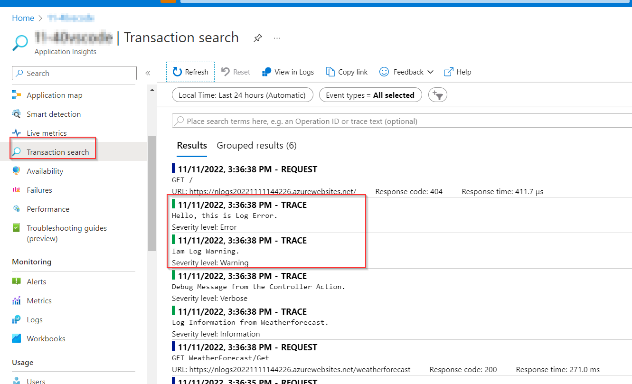Pin the Transaction search page
Image resolution: width=632 pixels, height=384 pixels.
click(x=257, y=38)
